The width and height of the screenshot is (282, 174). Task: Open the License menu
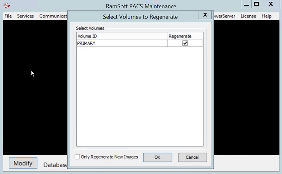pos(248,16)
